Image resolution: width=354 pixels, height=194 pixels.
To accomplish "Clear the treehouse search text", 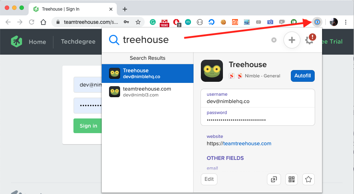I will (x=274, y=40).
